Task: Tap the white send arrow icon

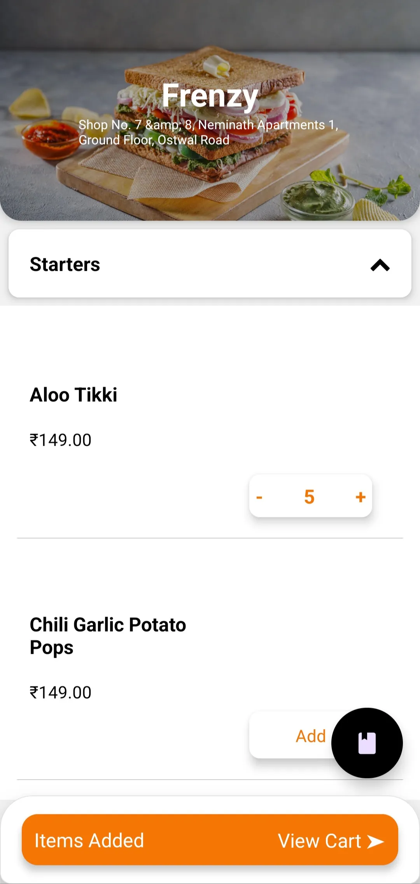Action: pyautogui.click(x=376, y=842)
